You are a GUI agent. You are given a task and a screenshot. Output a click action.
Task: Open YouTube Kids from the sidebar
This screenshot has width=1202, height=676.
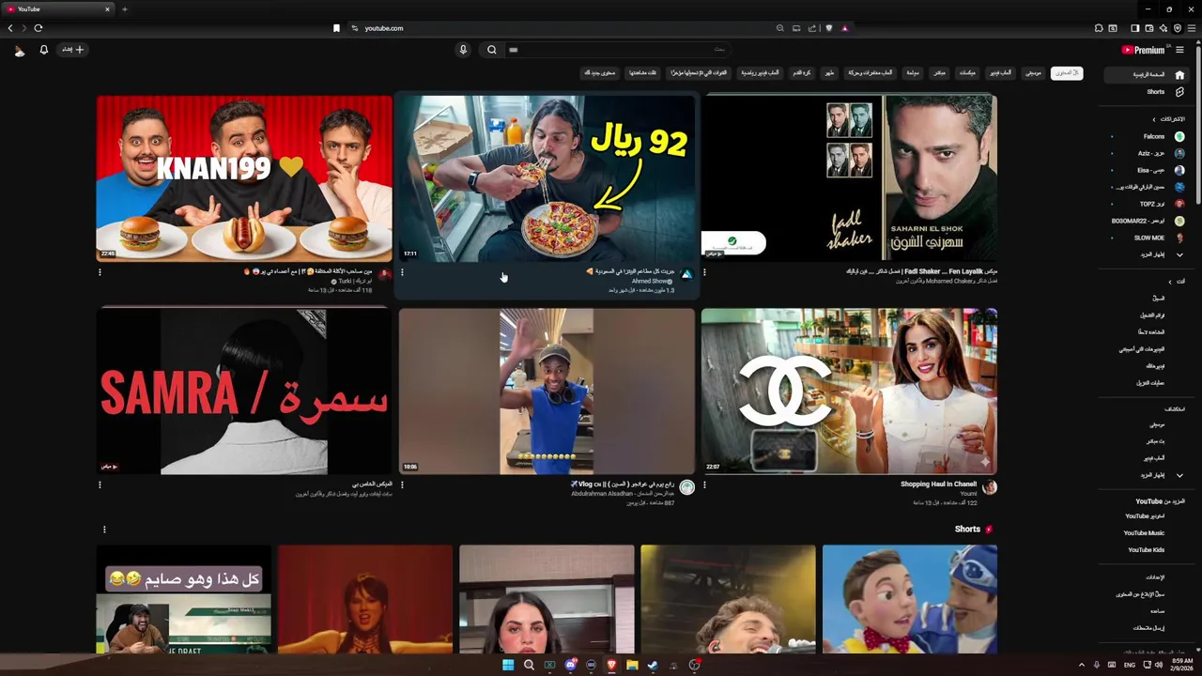click(x=1145, y=550)
